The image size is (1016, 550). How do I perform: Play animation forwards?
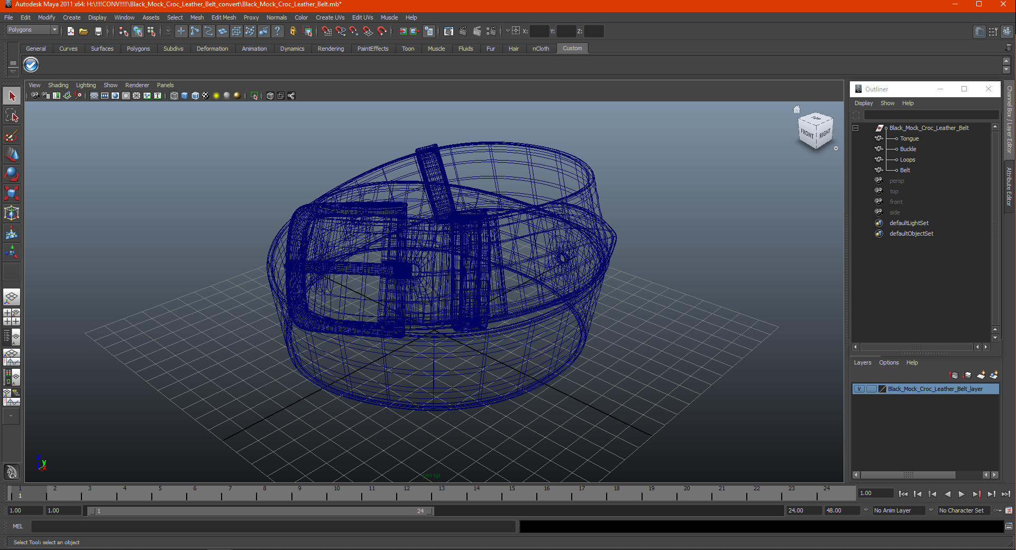click(x=962, y=494)
